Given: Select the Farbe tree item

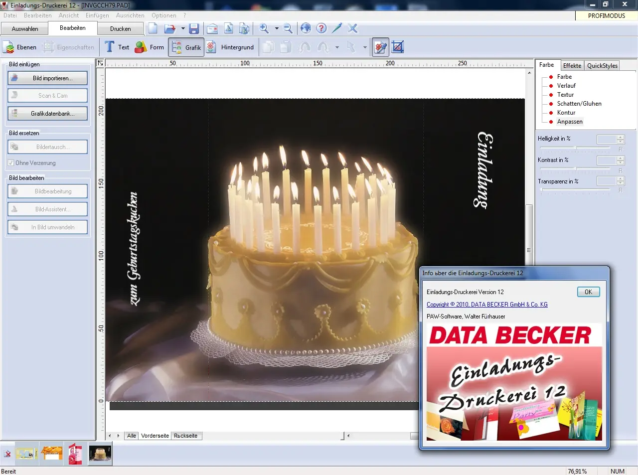Looking at the screenshot, I should (x=564, y=77).
